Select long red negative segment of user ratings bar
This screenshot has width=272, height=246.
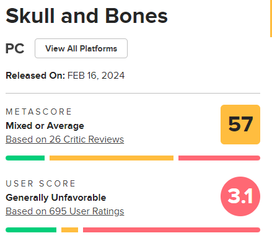point(172,230)
